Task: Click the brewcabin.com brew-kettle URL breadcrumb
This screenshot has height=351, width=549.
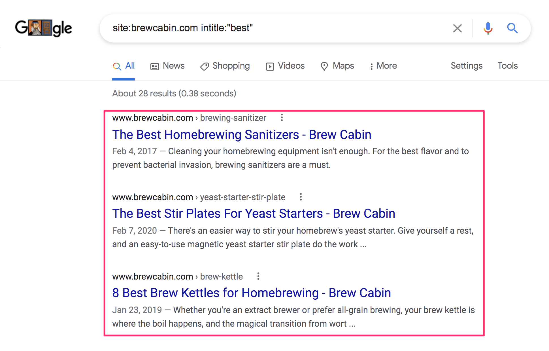Action: tap(177, 276)
